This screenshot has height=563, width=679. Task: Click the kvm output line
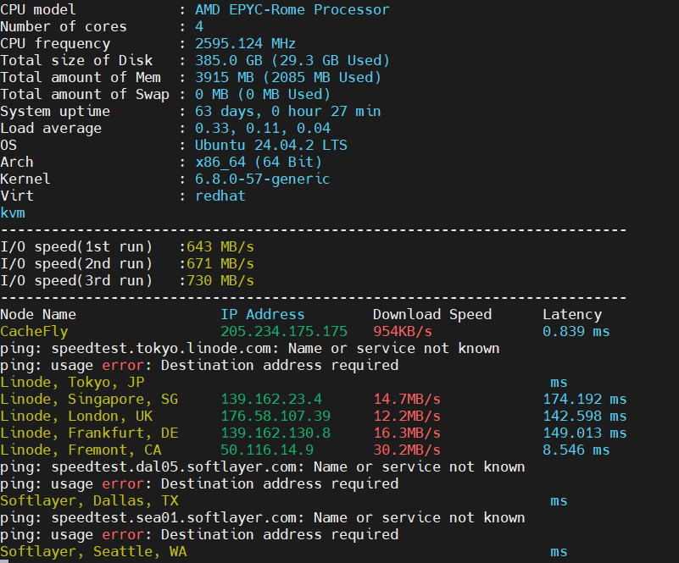13,213
